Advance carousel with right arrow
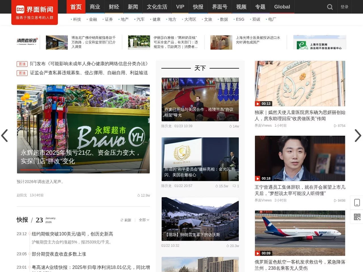The width and height of the screenshot is (363, 272). 358,136
